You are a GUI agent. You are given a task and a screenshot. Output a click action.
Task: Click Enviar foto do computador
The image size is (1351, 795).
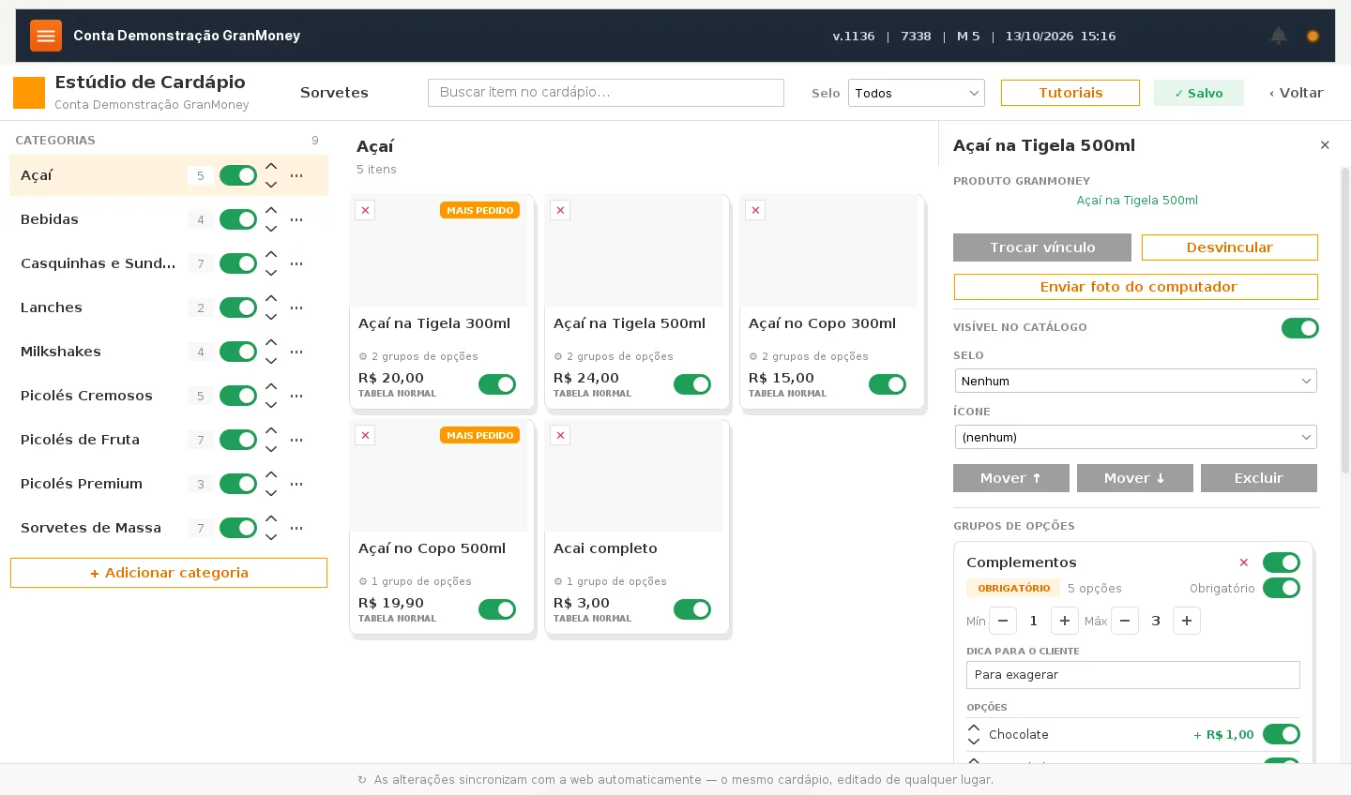1136,287
